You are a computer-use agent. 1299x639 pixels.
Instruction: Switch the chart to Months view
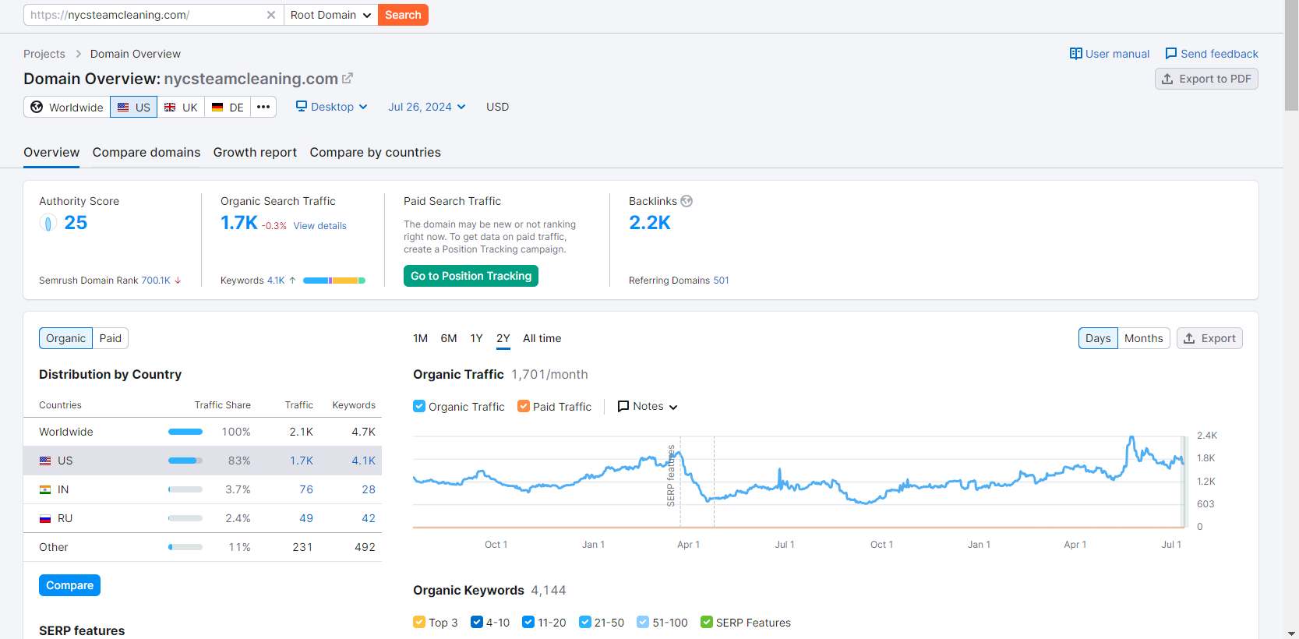click(x=1143, y=338)
